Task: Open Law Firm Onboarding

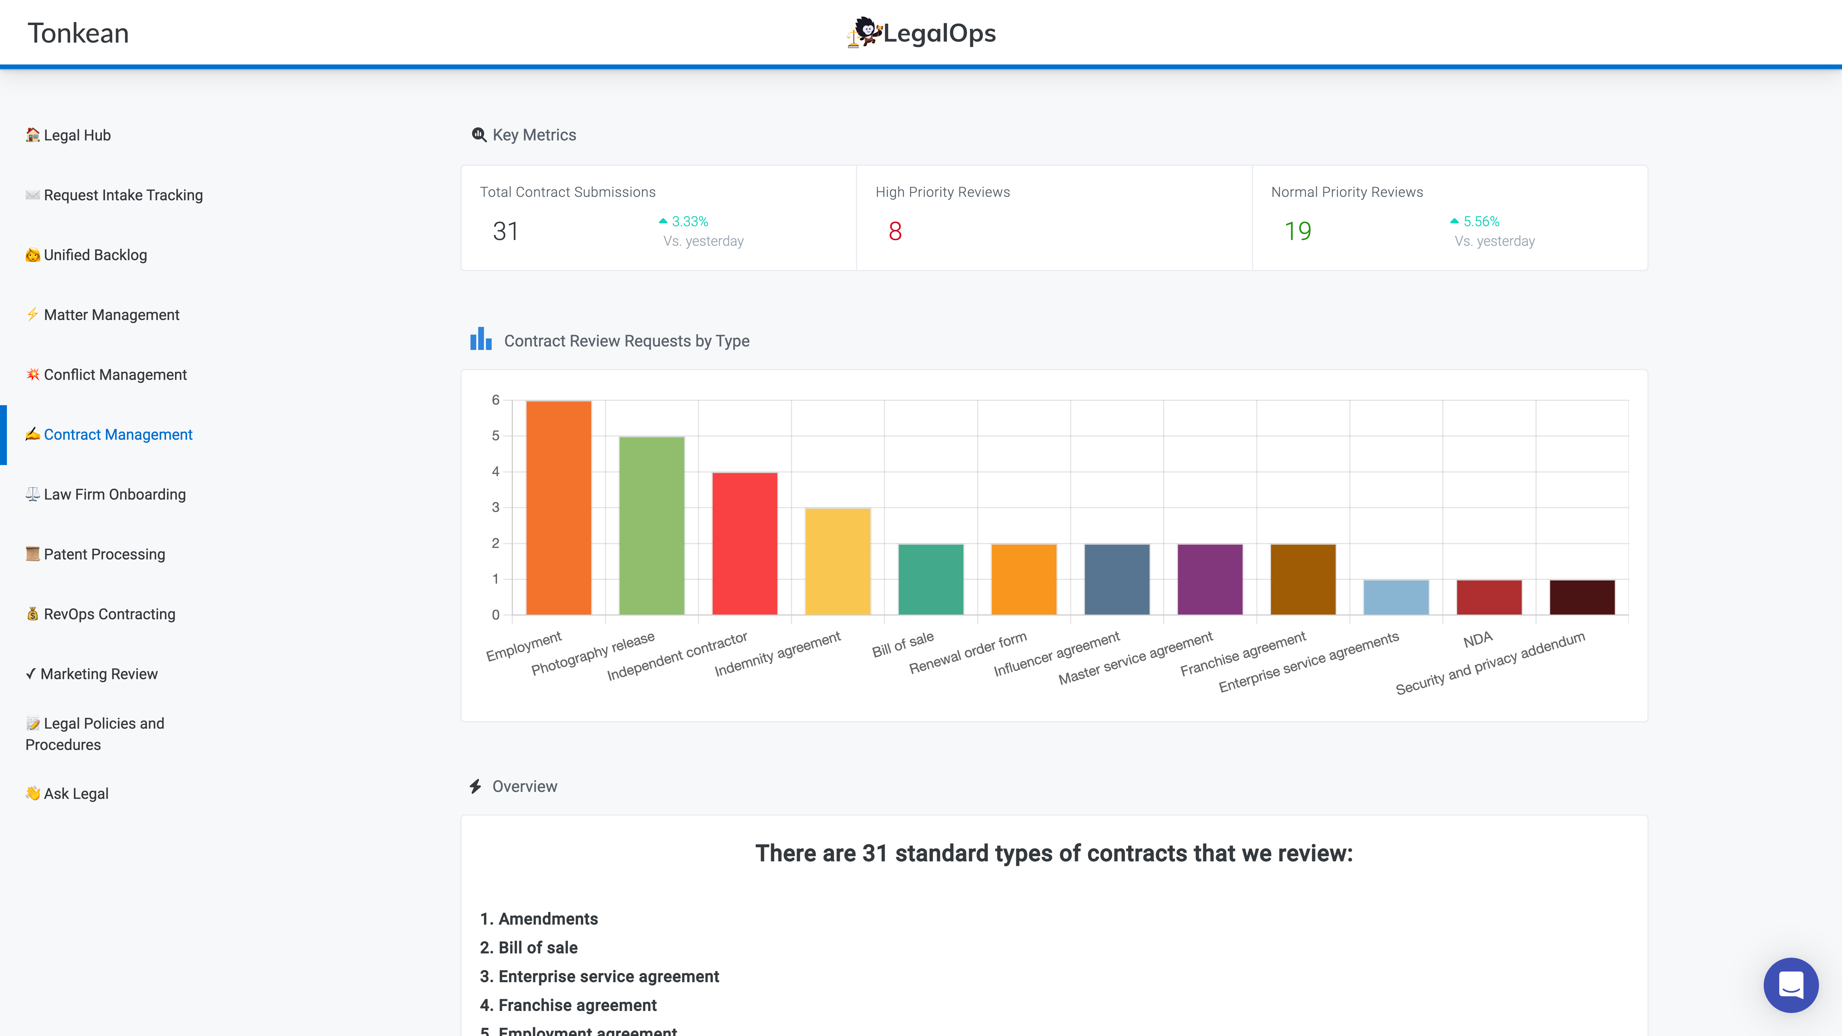Action: pyautogui.click(x=115, y=495)
